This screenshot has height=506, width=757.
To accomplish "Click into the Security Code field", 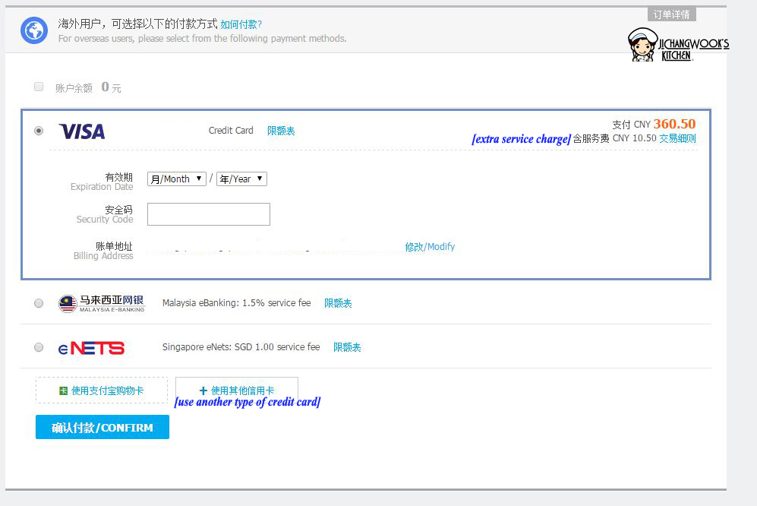I will pyautogui.click(x=209, y=214).
